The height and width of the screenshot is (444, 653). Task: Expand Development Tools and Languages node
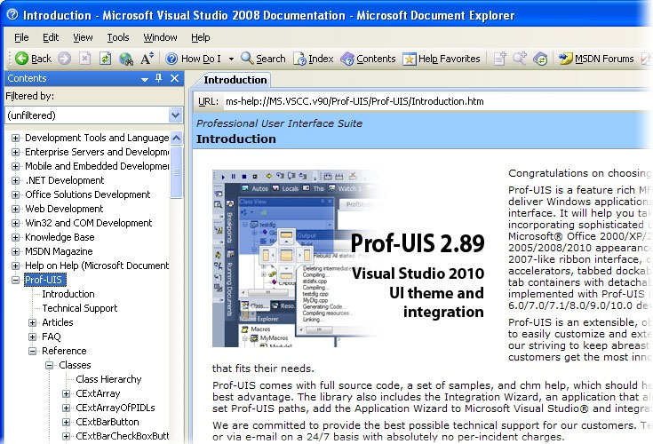click(x=15, y=139)
